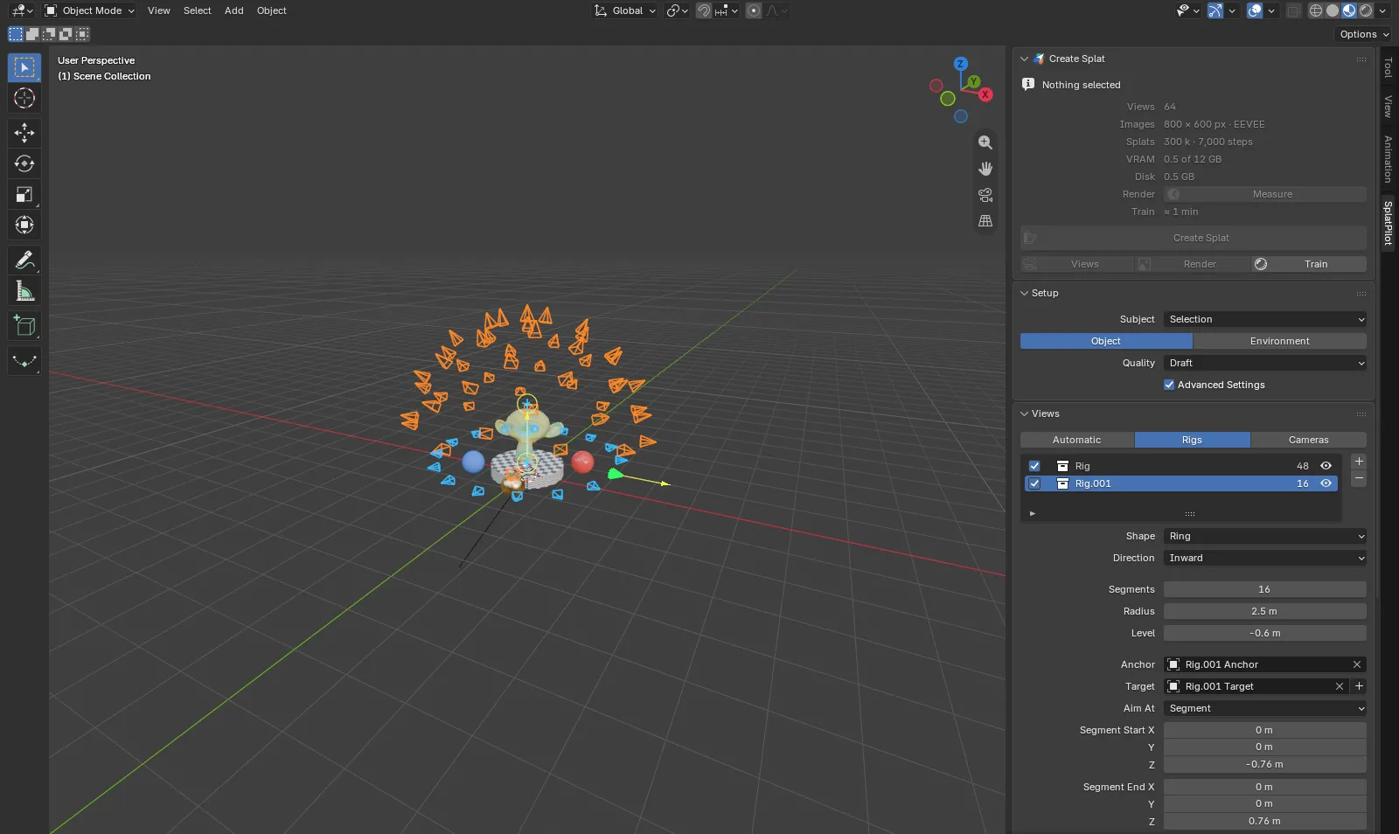1399x834 pixels.
Task: Hide Rig.001 with its eye icon
Action: [1326, 483]
